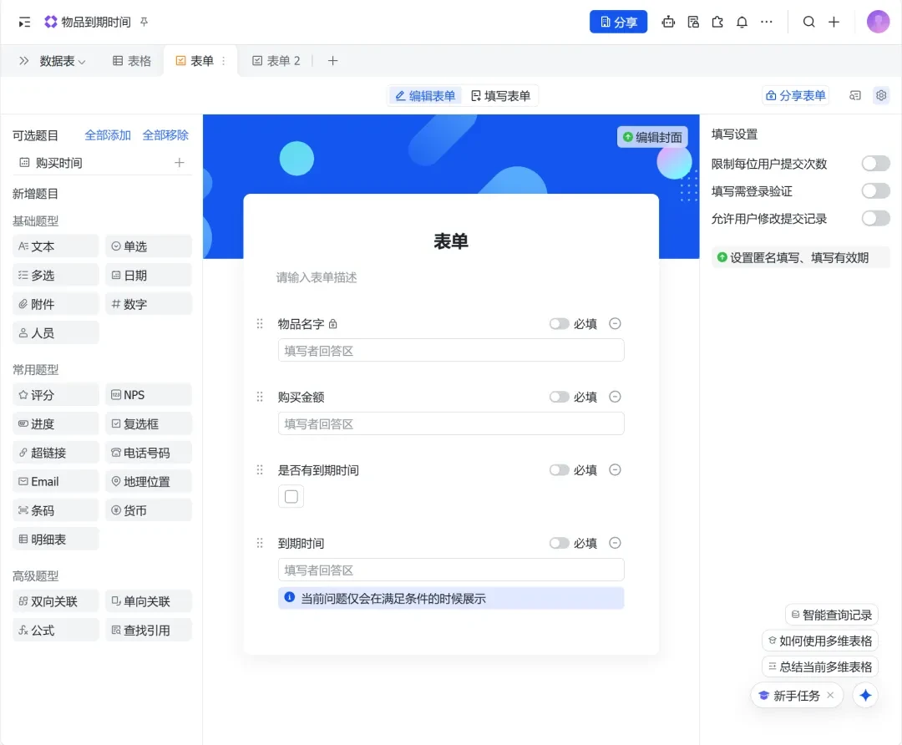
Task: Expand the collapsed panel double-chevron icon
Action: 23,60
